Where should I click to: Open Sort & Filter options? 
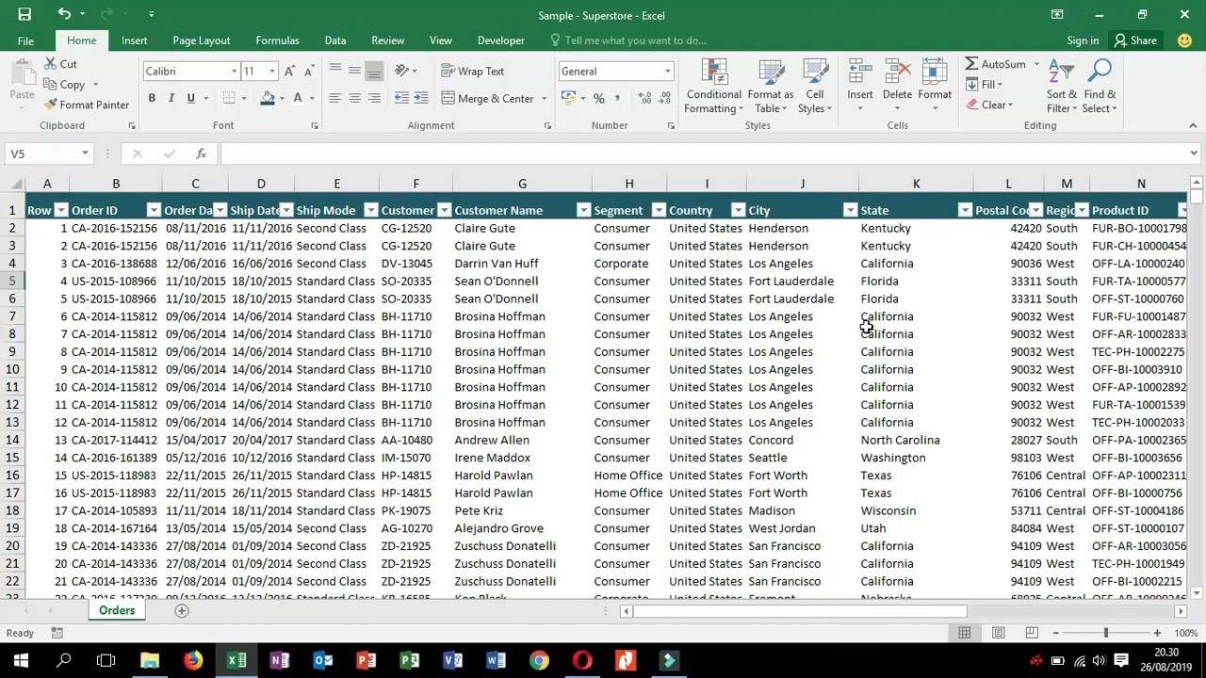click(x=1061, y=87)
